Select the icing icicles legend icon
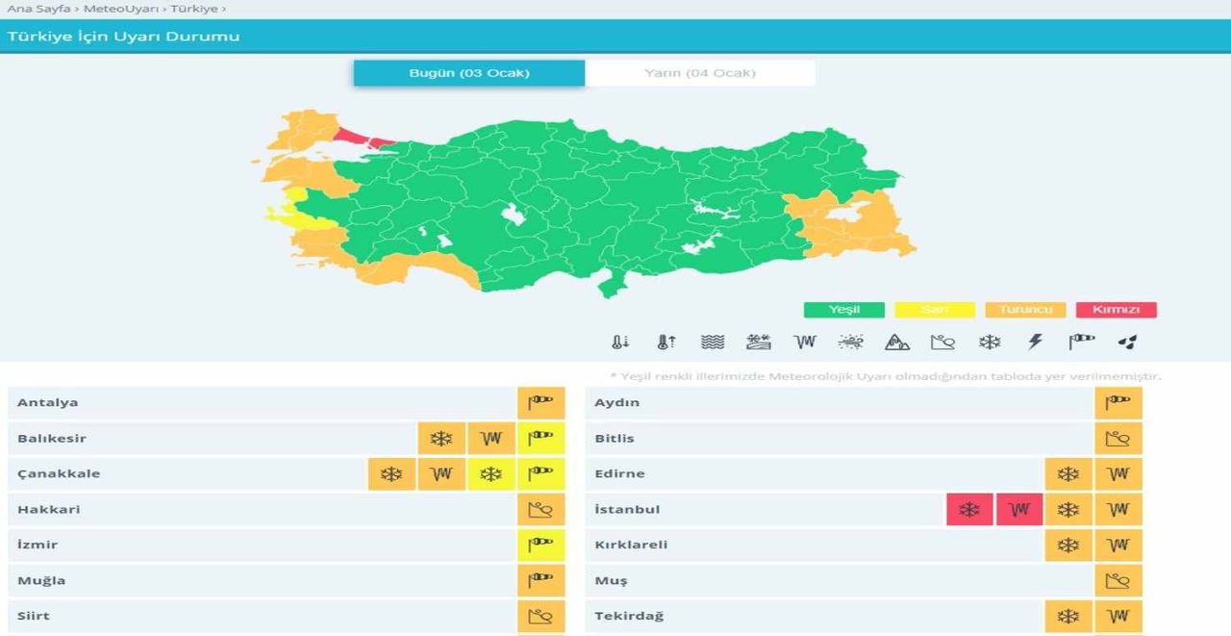The height and width of the screenshot is (636, 1231). [x=805, y=342]
